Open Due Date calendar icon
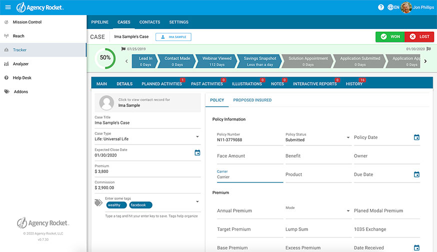437x252 pixels. click(416, 174)
